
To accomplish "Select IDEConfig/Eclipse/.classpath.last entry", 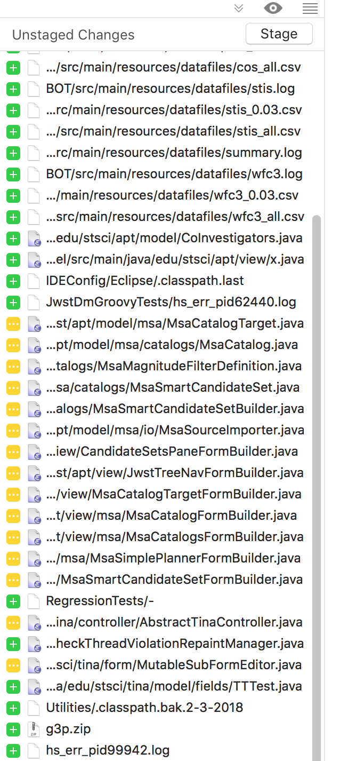I will pyautogui.click(x=145, y=281).
